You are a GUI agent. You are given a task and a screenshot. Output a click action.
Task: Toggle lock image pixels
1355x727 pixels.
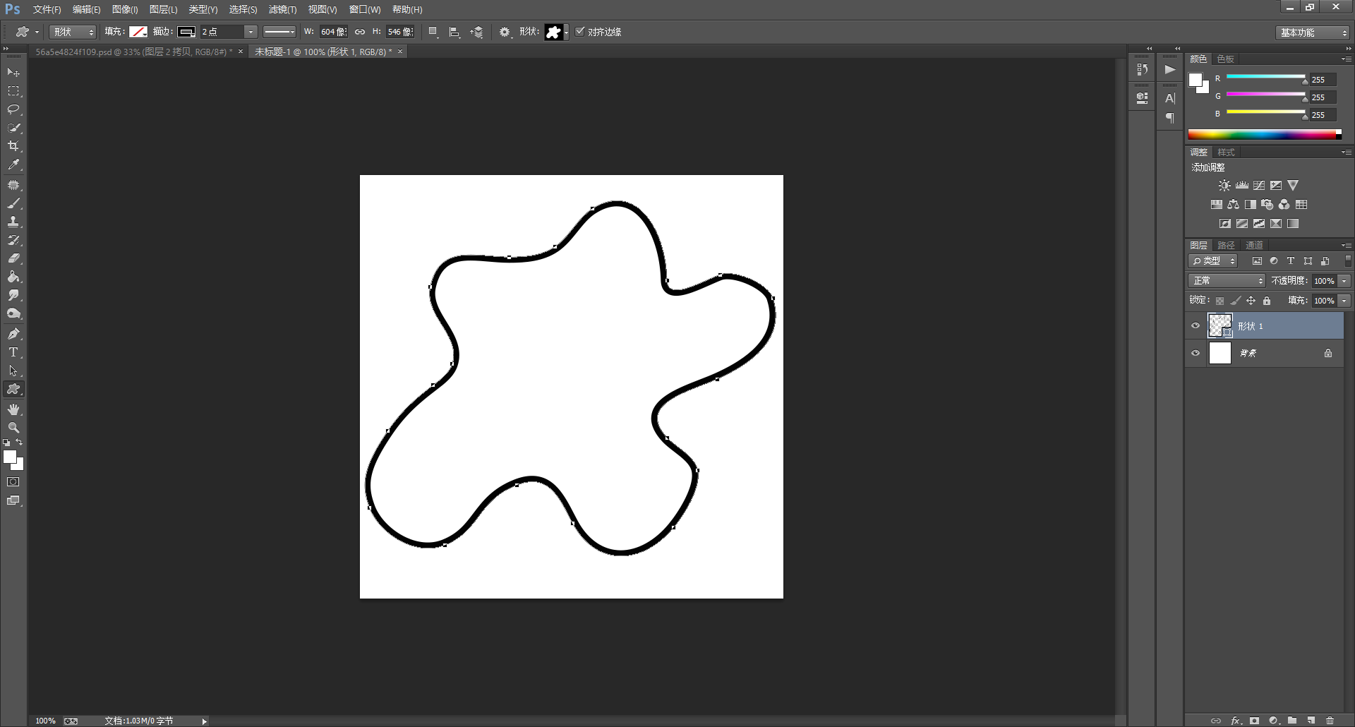tap(1236, 301)
